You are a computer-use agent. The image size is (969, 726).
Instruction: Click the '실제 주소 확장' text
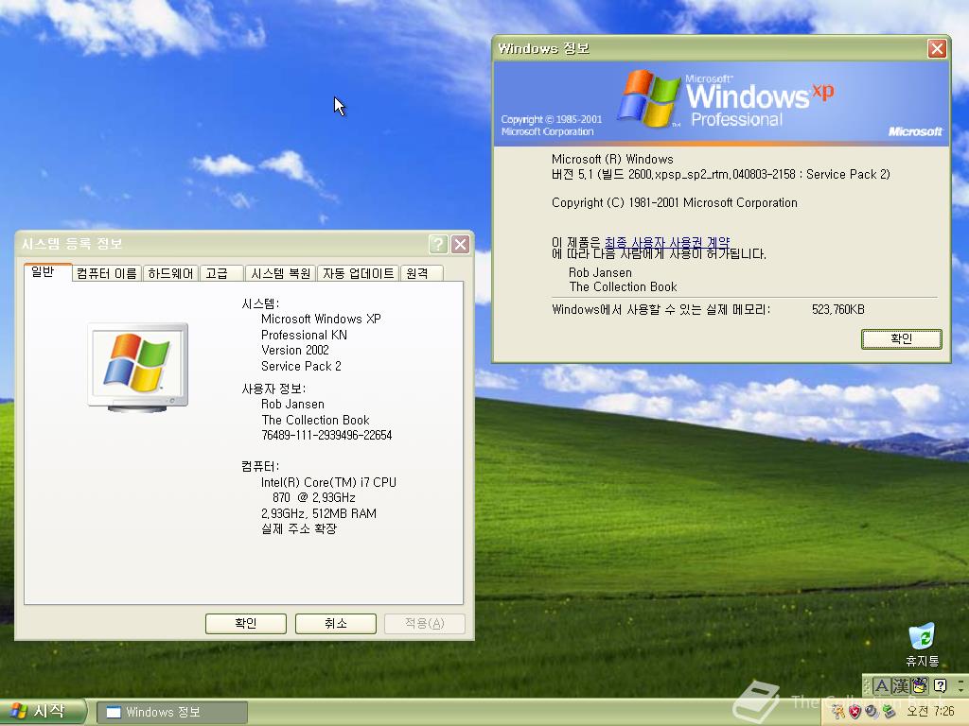click(299, 528)
